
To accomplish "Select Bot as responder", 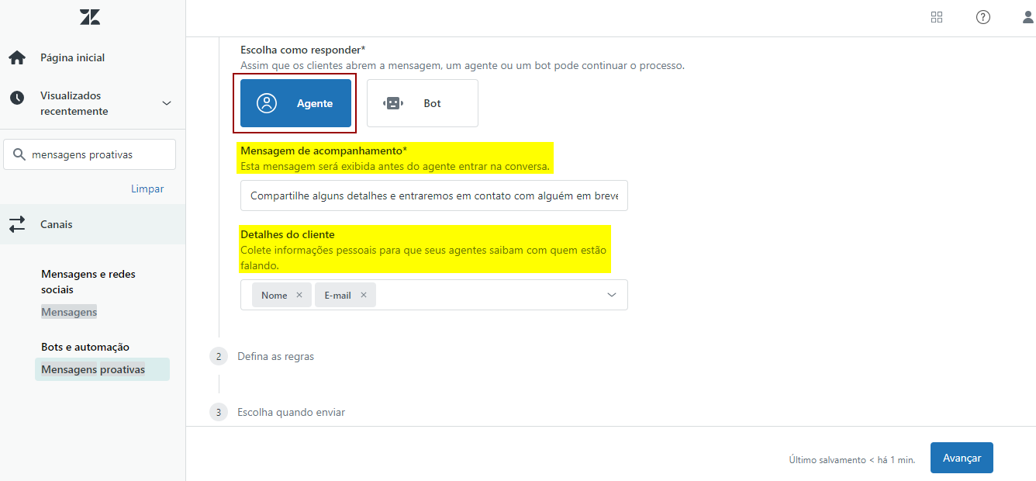I will [422, 103].
